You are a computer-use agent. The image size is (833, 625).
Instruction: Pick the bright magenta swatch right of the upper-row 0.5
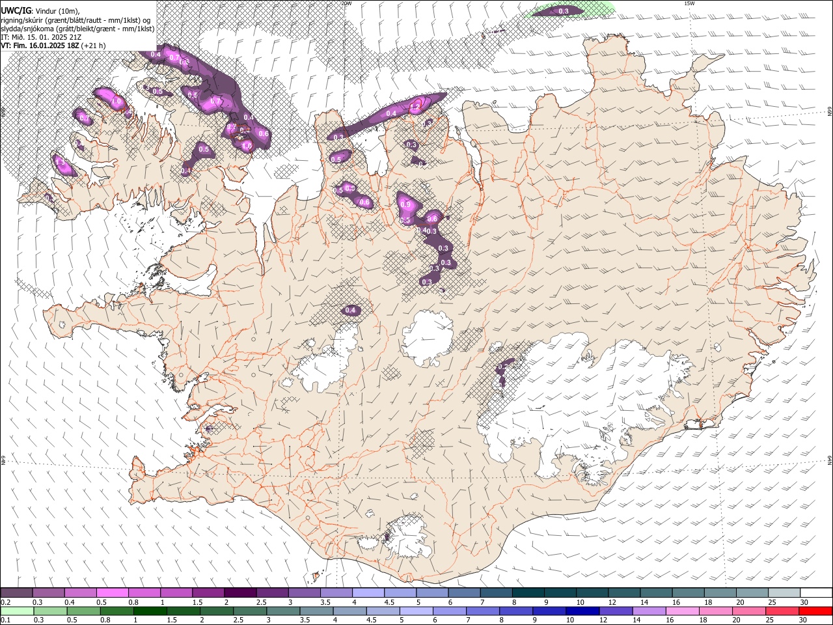112,593
